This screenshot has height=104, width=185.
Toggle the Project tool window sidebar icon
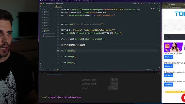click(40, 6)
